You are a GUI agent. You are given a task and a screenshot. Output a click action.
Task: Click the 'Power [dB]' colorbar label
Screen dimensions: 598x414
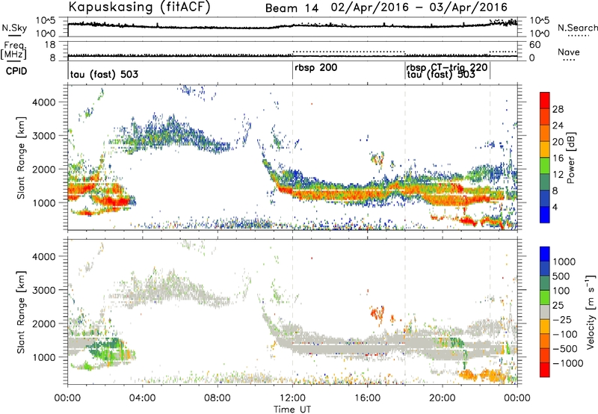[570, 158]
